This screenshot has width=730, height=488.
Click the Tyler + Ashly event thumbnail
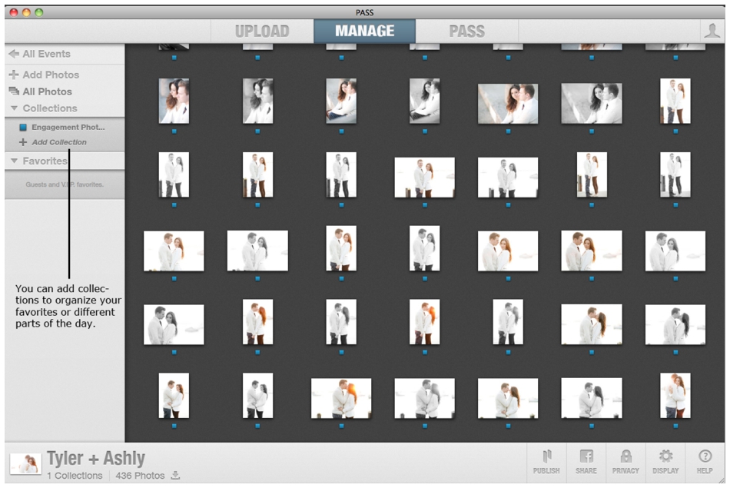[25, 464]
